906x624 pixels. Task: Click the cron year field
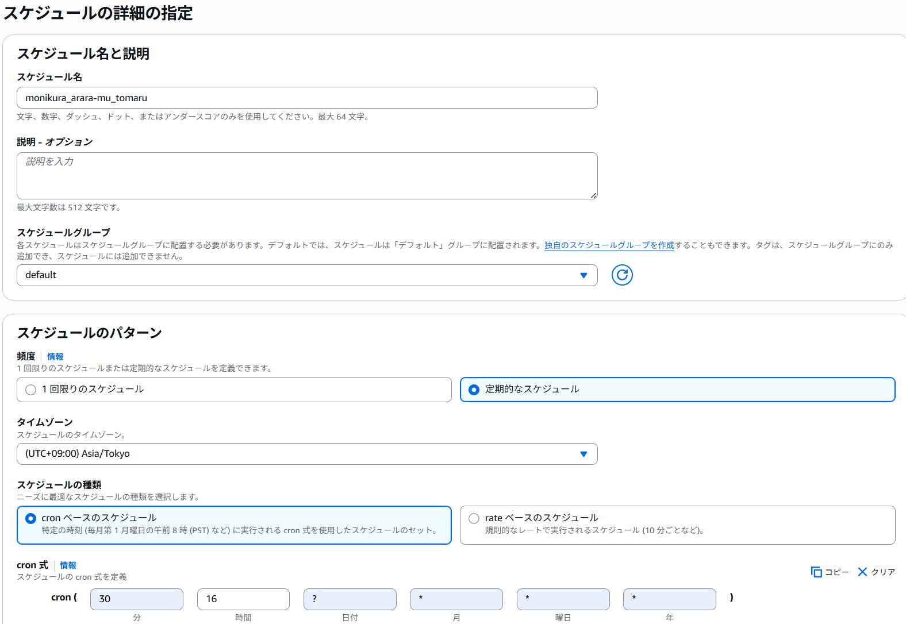670,599
